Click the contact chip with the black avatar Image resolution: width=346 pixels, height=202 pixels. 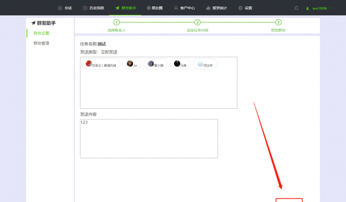pyautogui.click(x=180, y=64)
